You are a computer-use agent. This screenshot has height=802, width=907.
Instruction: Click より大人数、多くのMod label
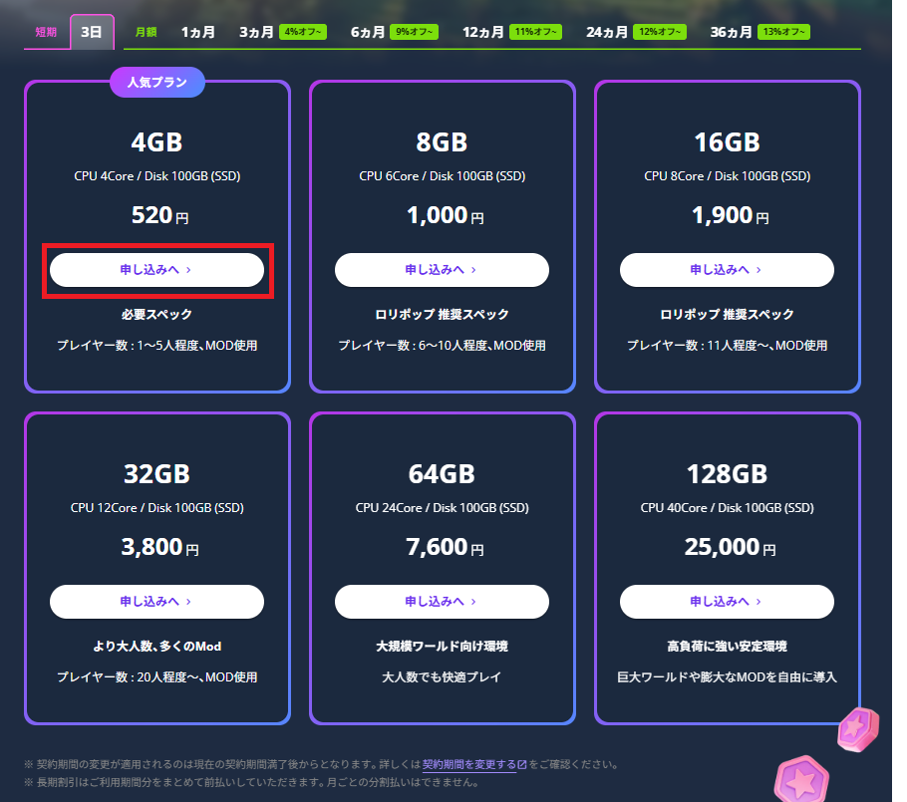156,647
